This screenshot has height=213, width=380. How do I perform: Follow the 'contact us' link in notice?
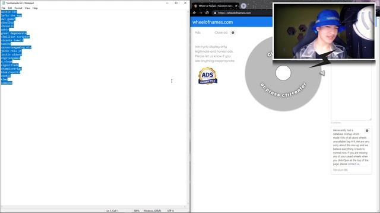point(353,164)
